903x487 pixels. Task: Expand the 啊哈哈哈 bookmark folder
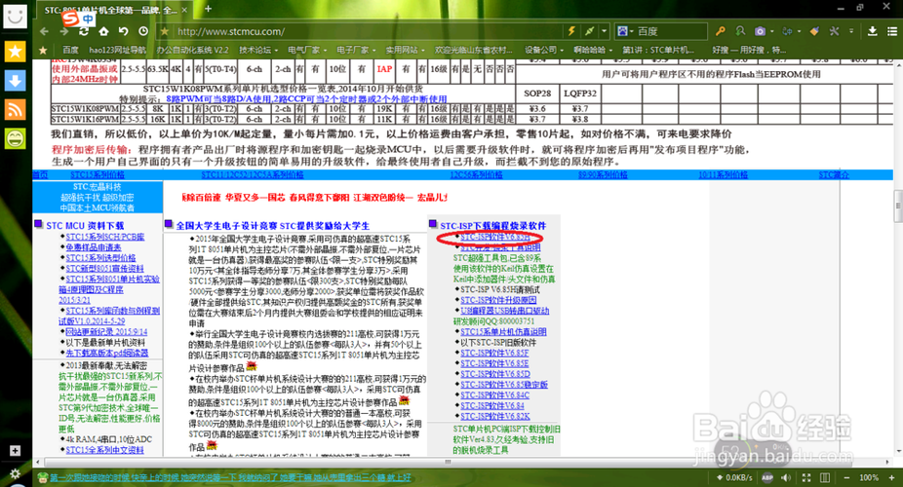(x=593, y=50)
